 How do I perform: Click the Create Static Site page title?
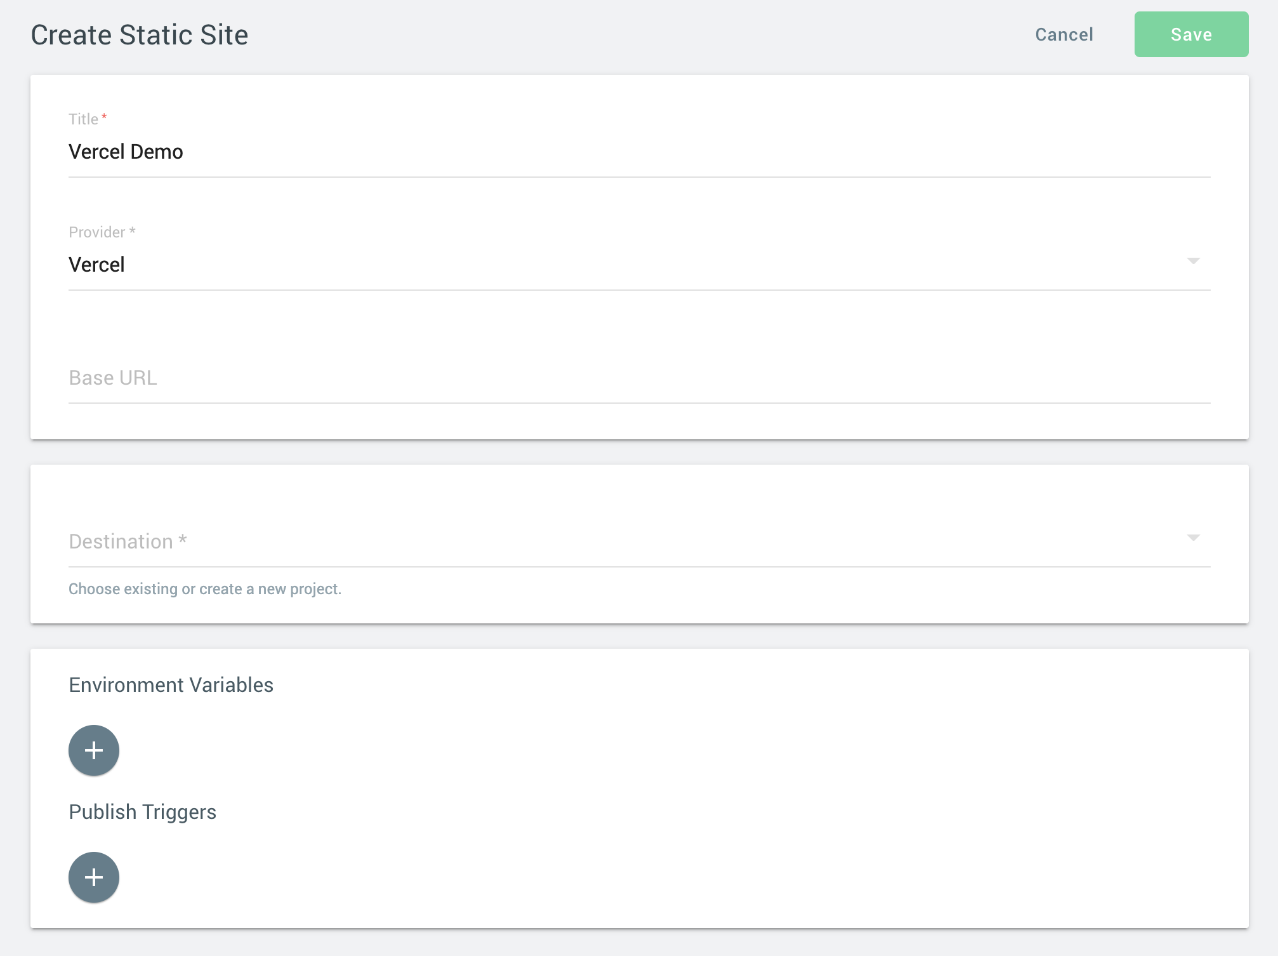[140, 35]
